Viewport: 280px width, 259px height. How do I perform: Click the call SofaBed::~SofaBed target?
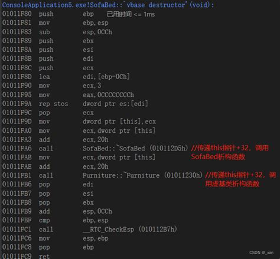click(114, 148)
